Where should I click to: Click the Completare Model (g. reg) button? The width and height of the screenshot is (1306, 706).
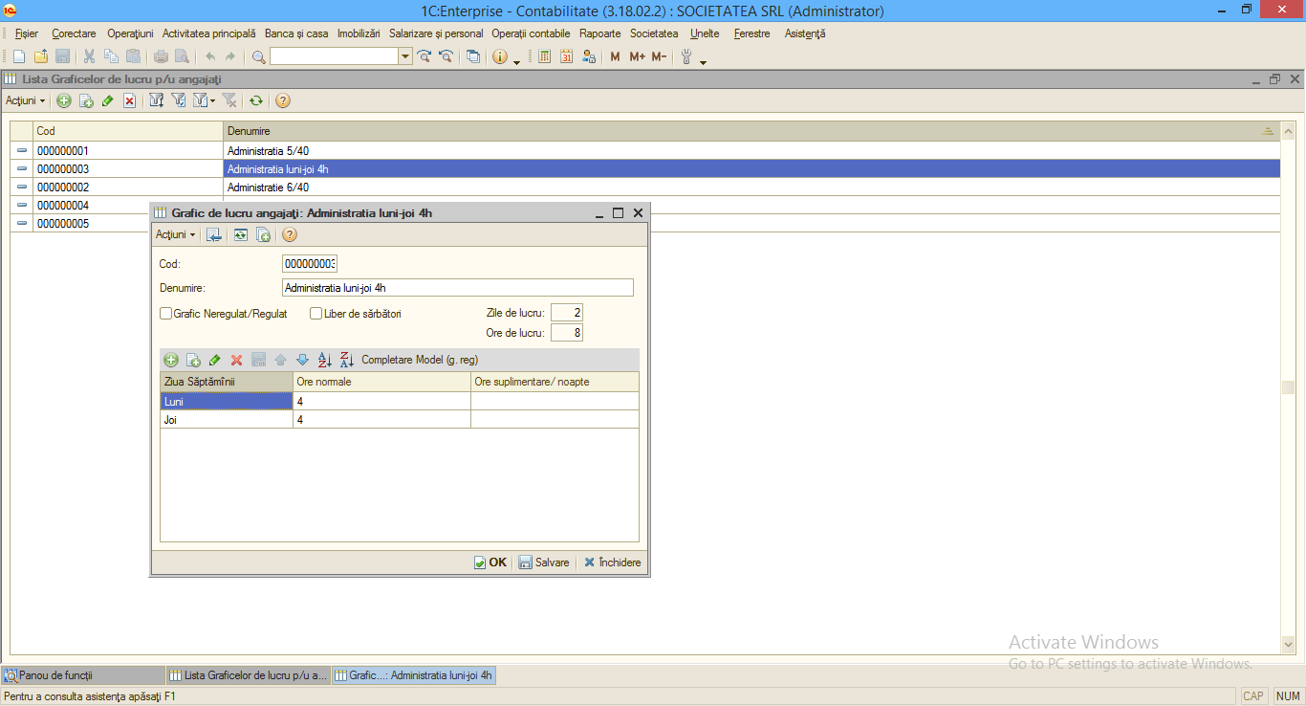420,360
